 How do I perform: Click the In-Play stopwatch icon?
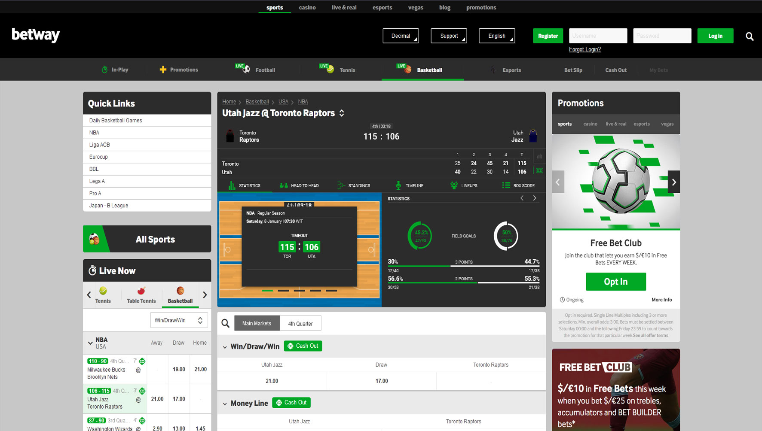point(104,69)
